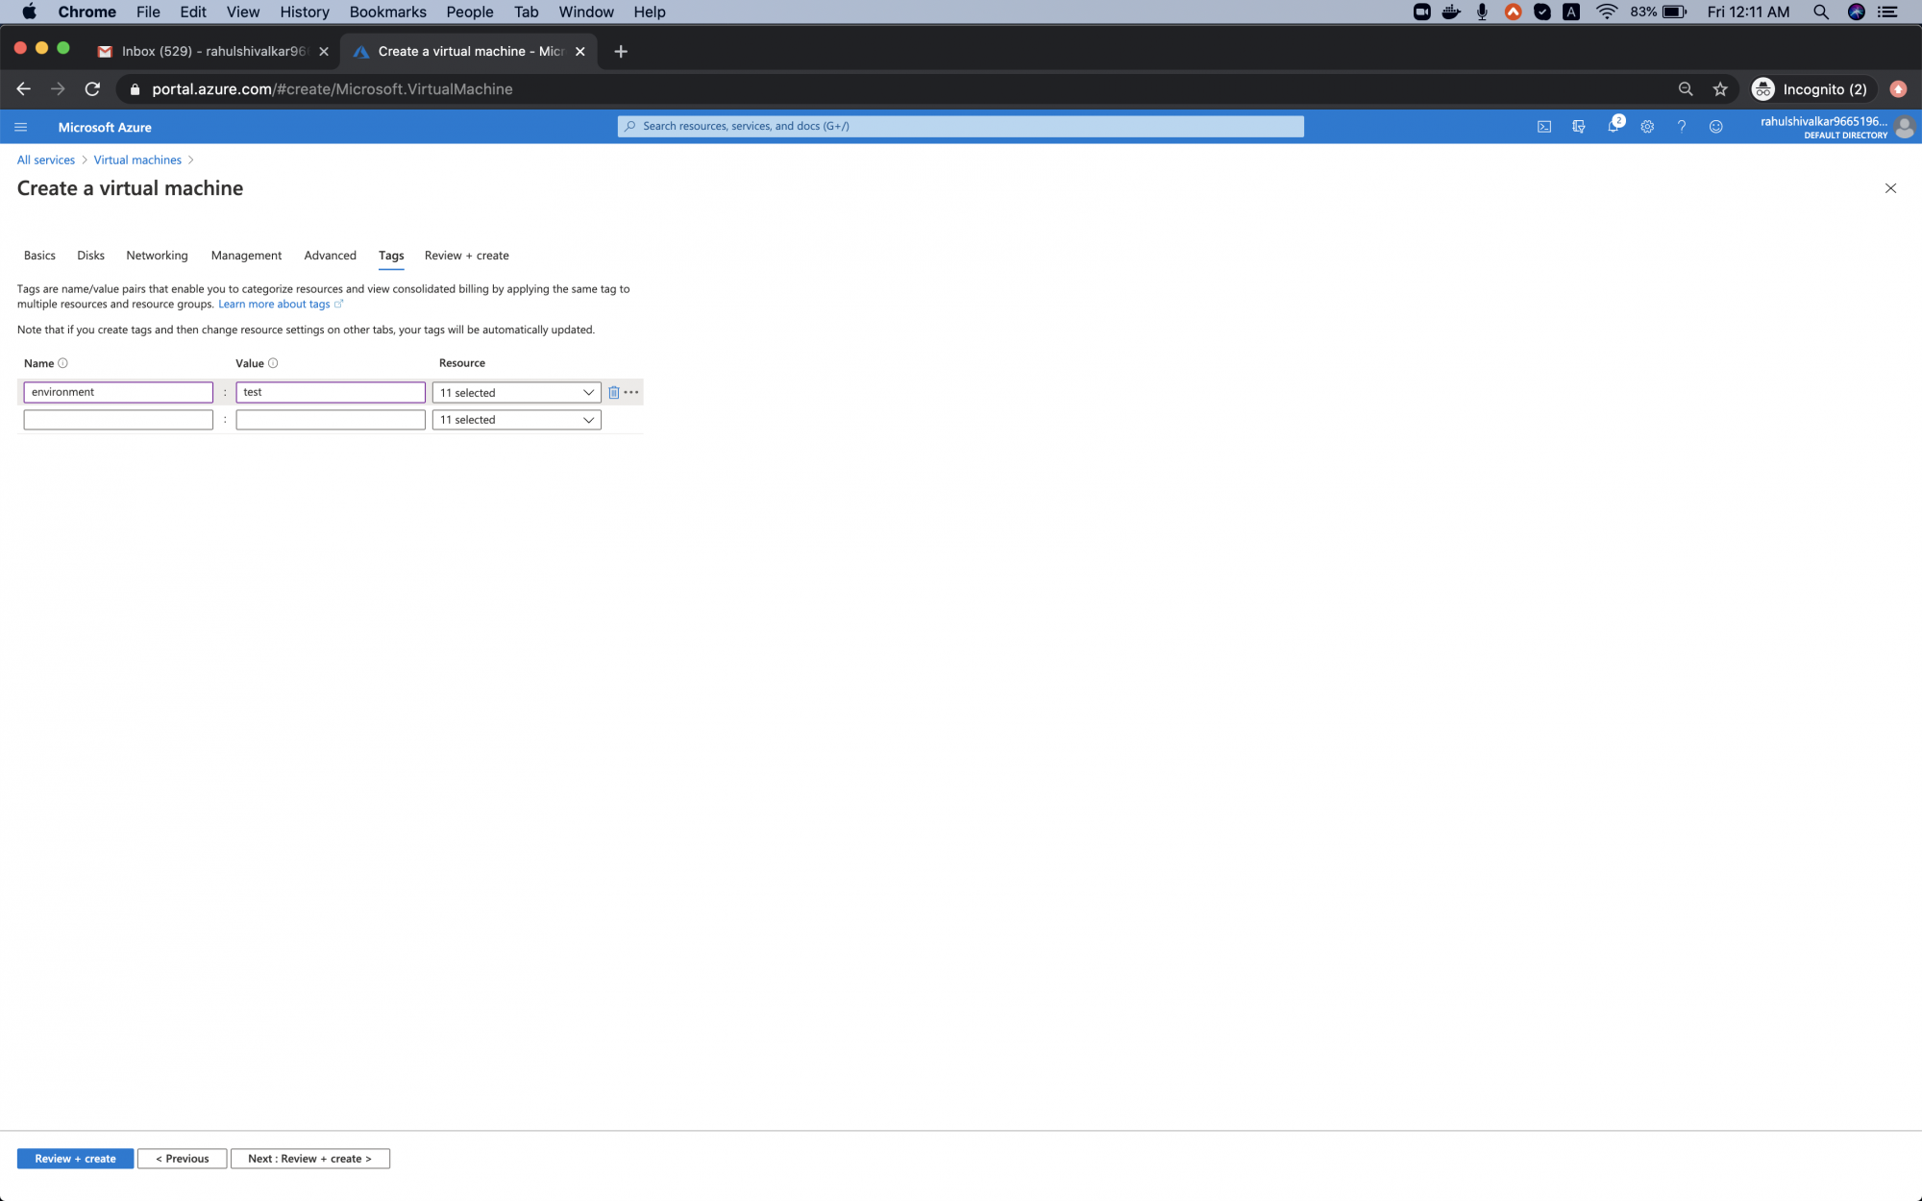This screenshot has width=1922, height=1201.
Task: Open the portal settings gear
Action: click(x=1647, y=126)
